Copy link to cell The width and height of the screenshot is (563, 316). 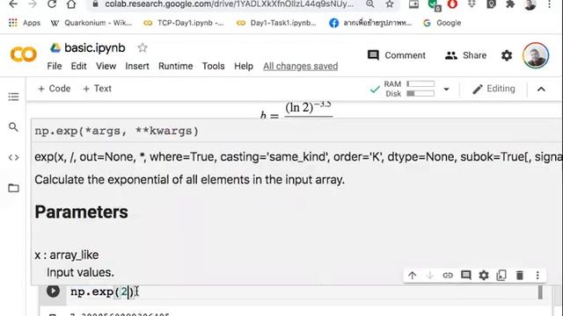(448, 275)
